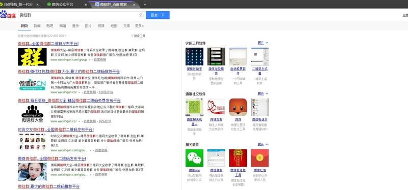The image size is (408, 190).
Task: Open a new browser tab with plus
Action: point(145,5)
